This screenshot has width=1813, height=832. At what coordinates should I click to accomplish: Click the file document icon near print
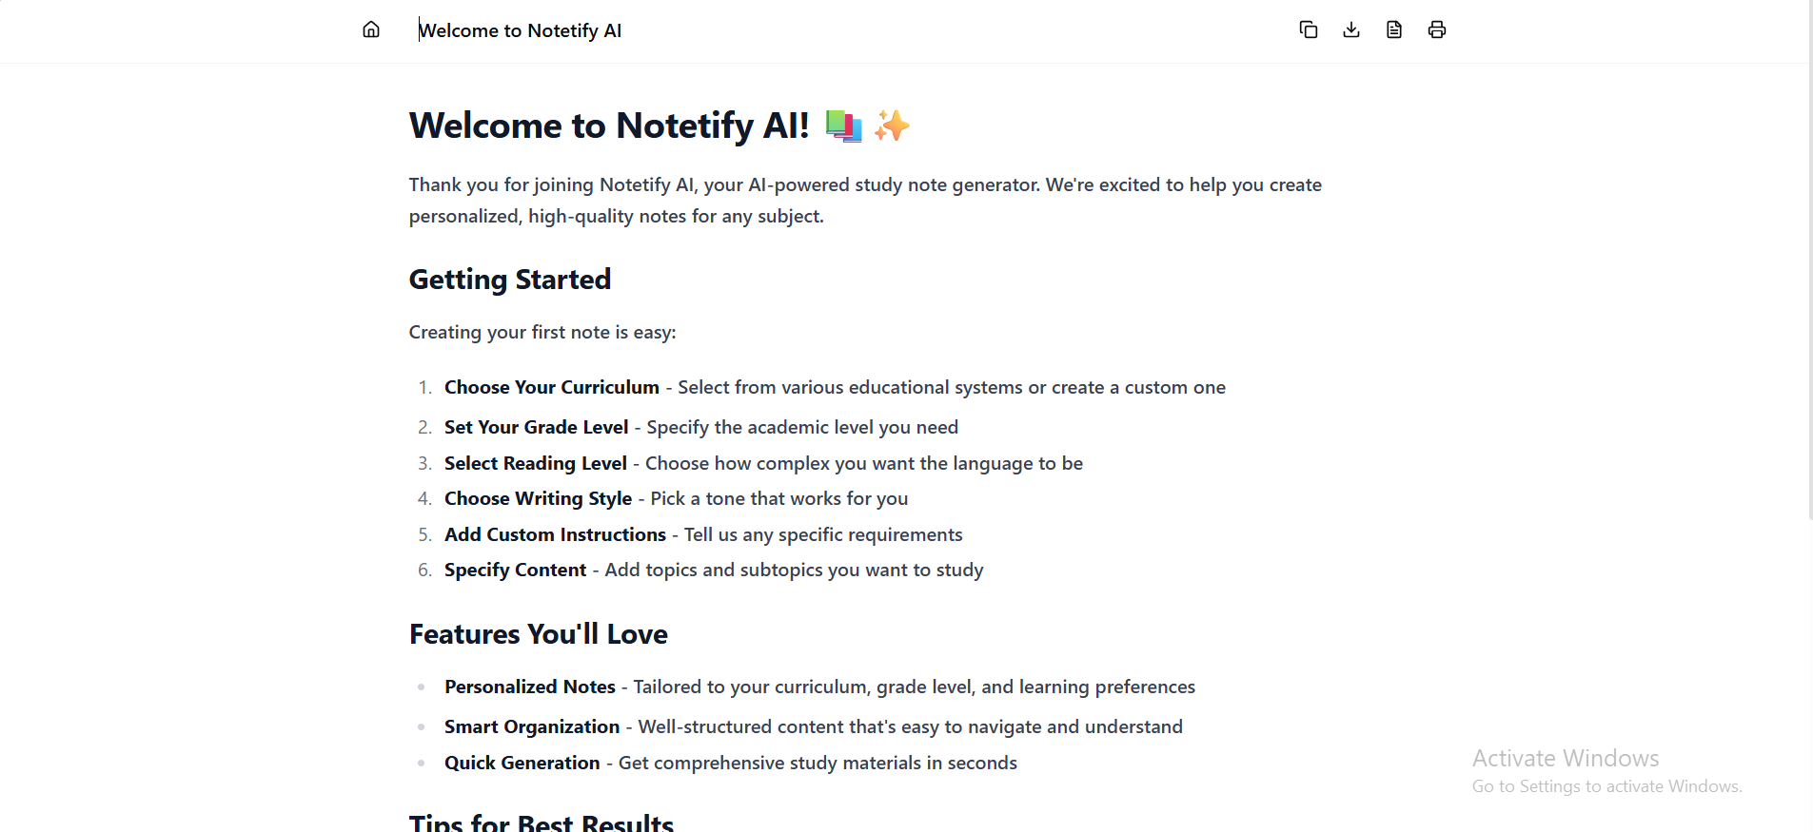(1393, 29)
